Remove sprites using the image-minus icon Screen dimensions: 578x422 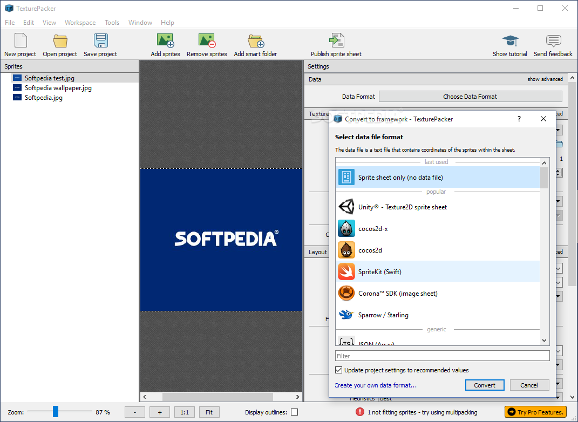click(207, 45)
